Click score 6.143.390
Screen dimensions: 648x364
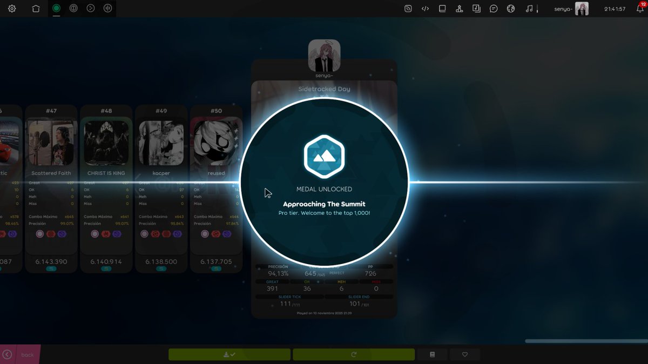51,261
